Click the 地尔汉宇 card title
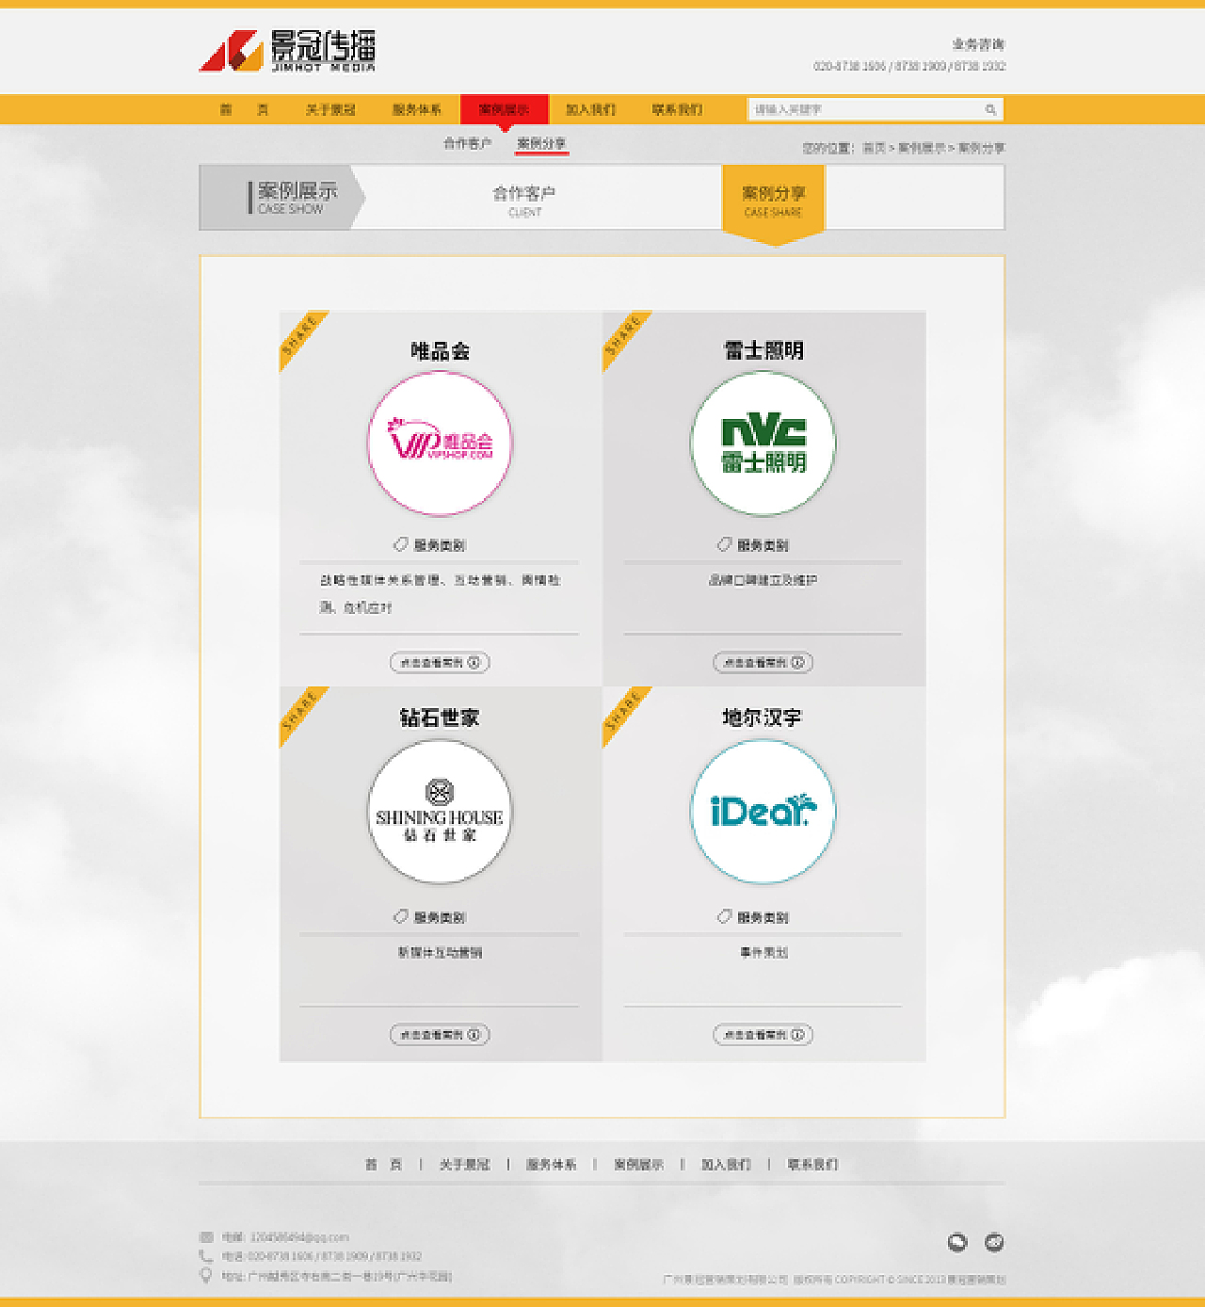The width and height of the screenshot is (1205, 1307). (763, 718)
